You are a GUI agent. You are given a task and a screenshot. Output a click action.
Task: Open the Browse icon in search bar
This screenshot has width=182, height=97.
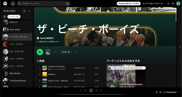click(68, 4)
